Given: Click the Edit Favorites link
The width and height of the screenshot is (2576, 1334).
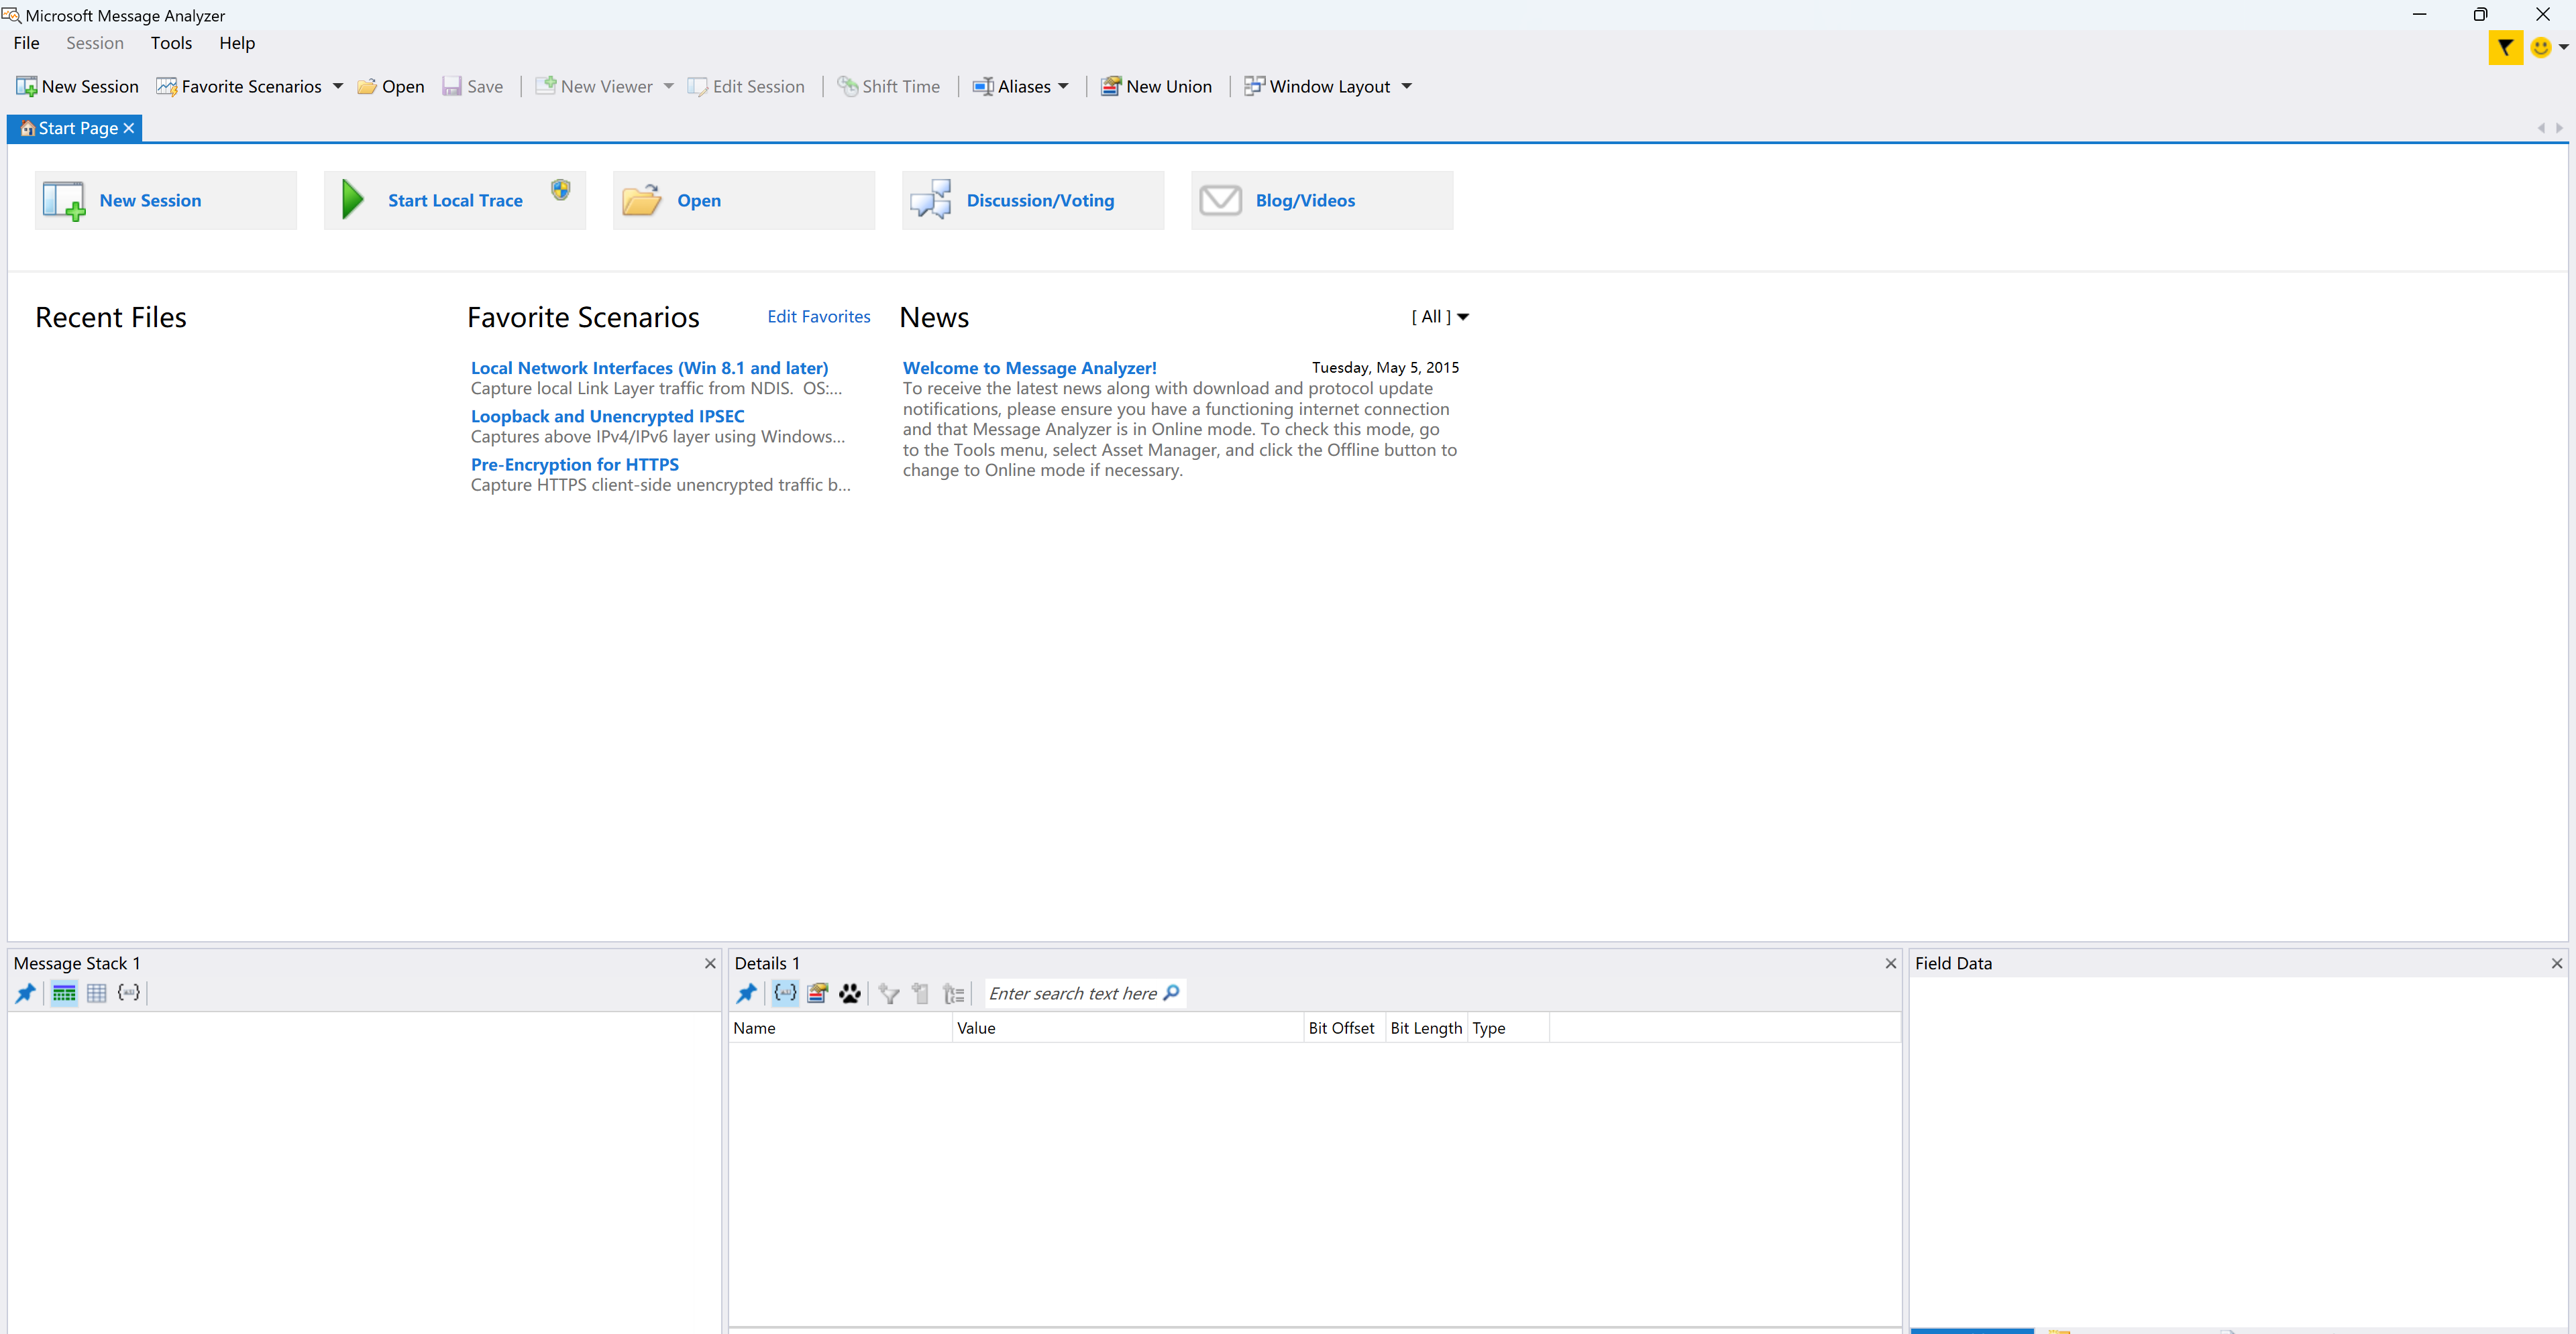Looking at the screenshot, I should [818, 317].
